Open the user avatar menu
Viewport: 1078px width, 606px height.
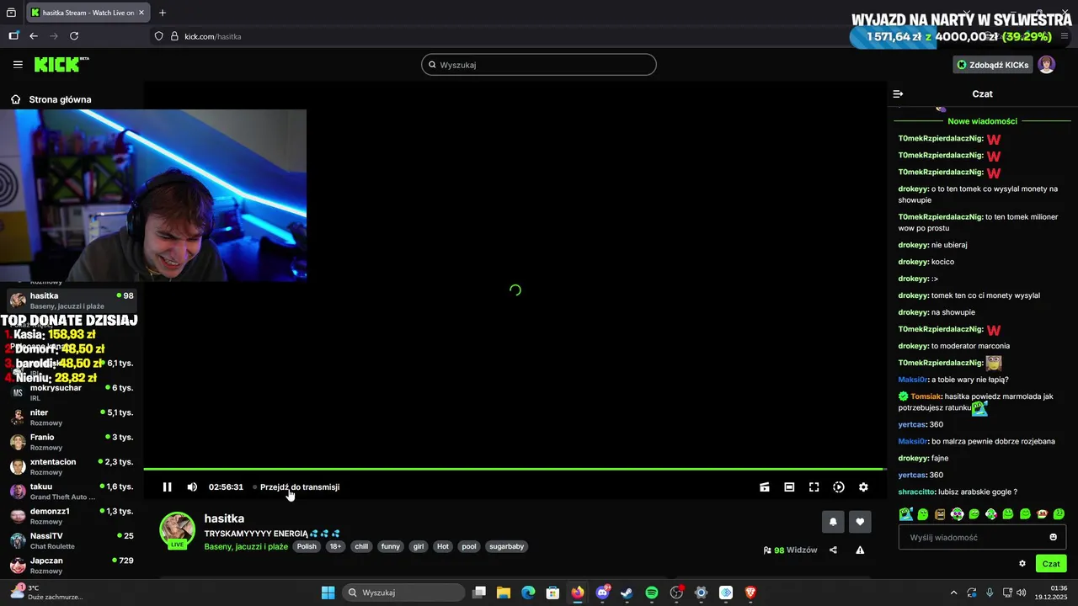(x=1046, y=65)
